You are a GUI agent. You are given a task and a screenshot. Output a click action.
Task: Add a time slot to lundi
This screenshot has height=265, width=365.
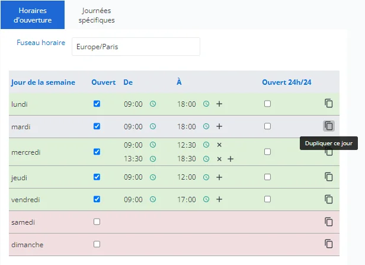click(x=219, y=104)
